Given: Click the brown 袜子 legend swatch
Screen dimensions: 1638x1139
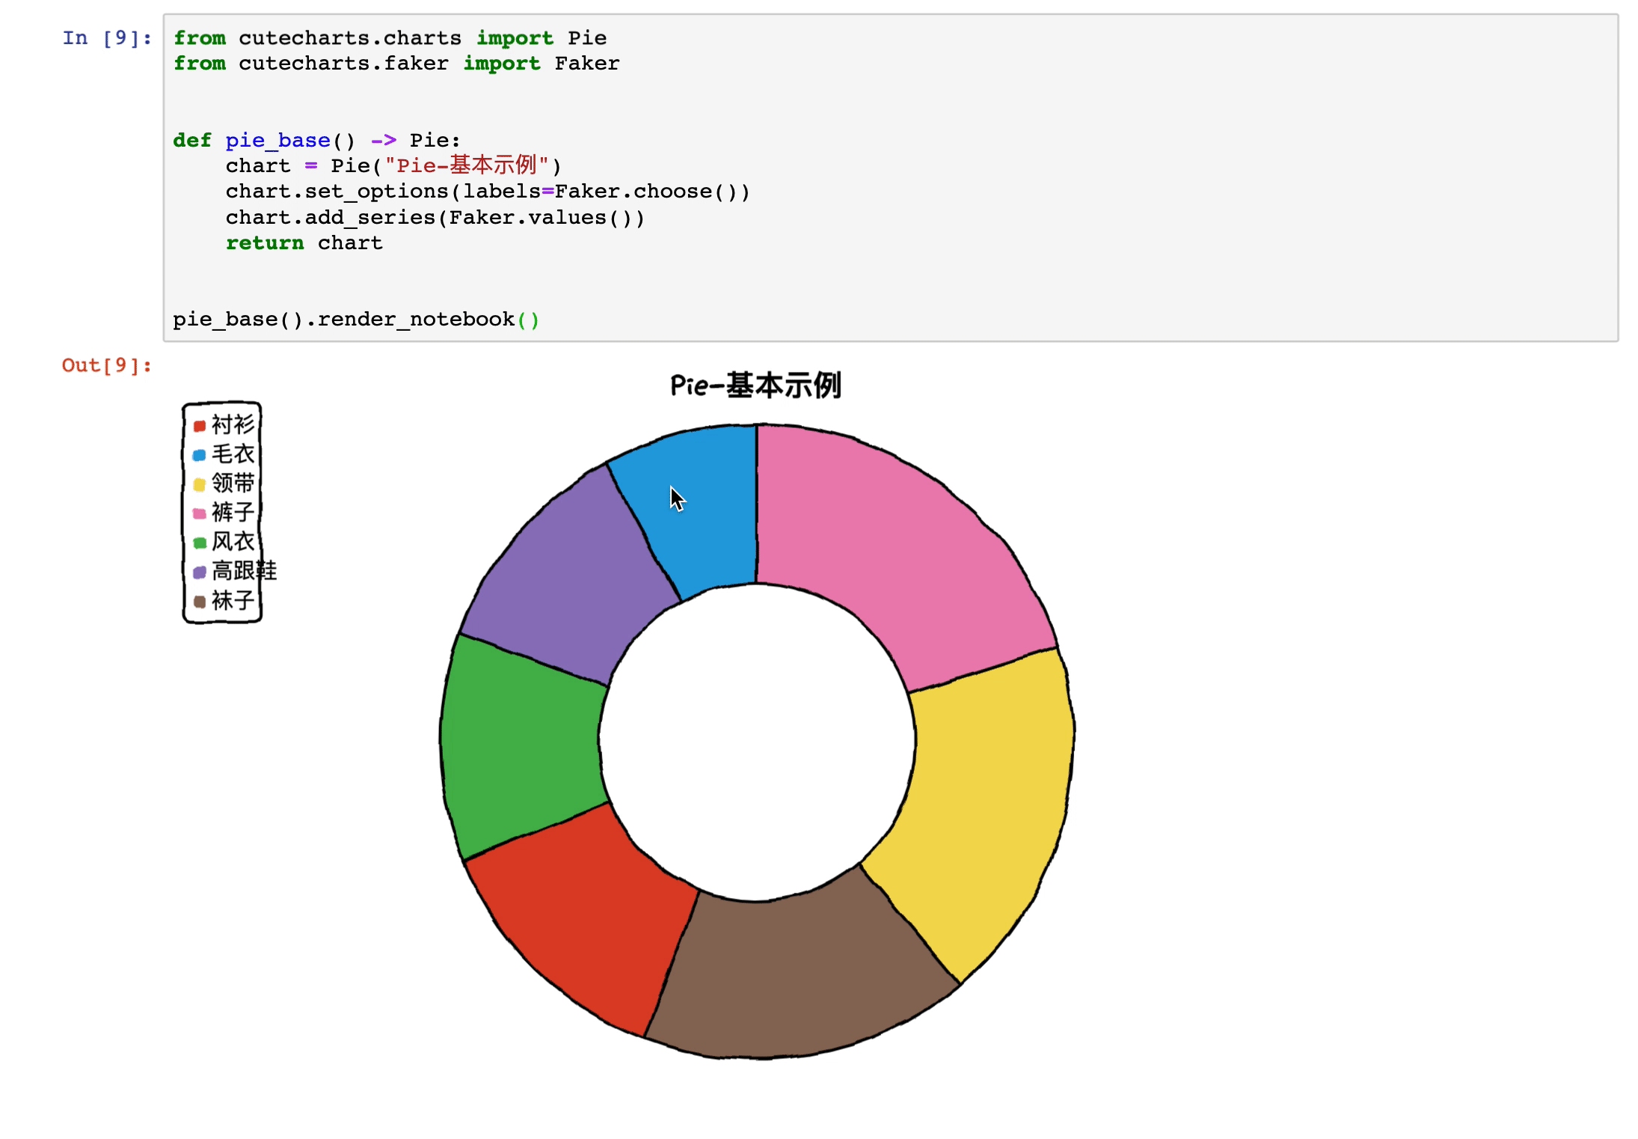Looking at the screenshot, I should coord(199,602).
